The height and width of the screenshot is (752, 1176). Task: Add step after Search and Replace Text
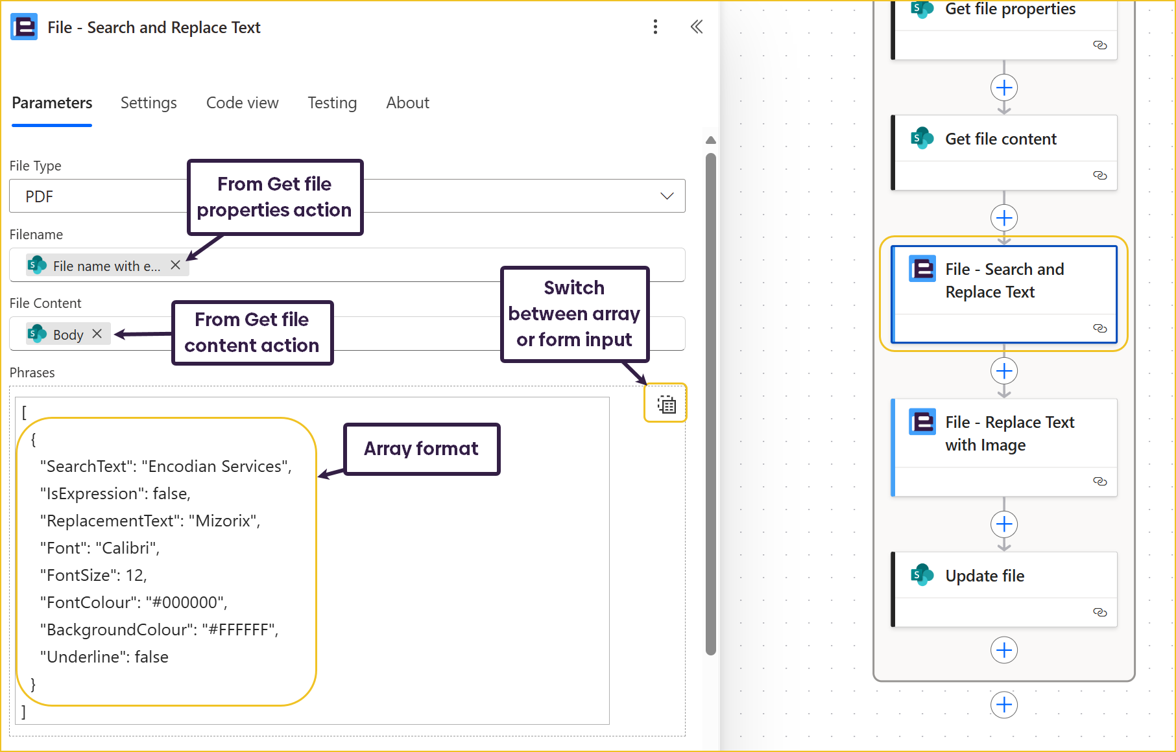pyautogui.click(x=1004, y=371)
